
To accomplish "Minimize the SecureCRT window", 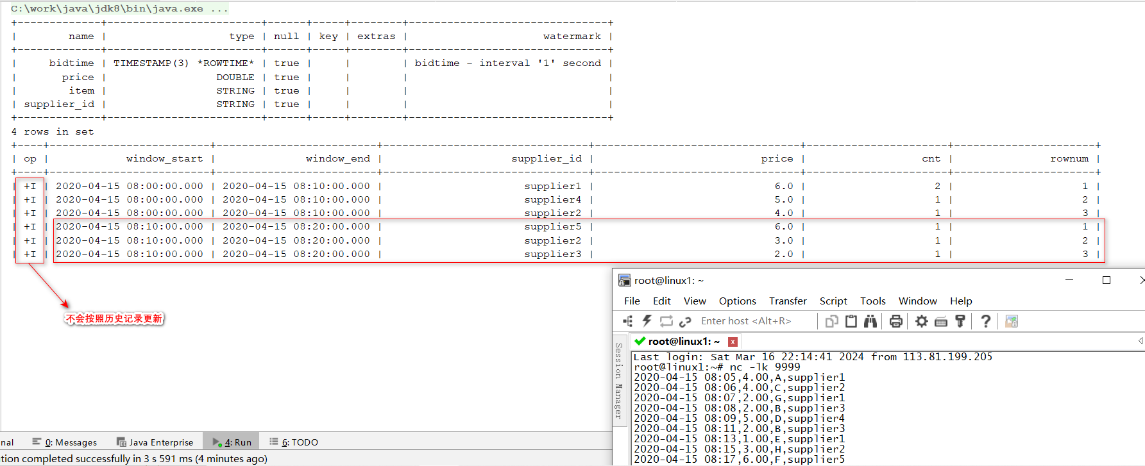I will click(x=1069, y=280).
